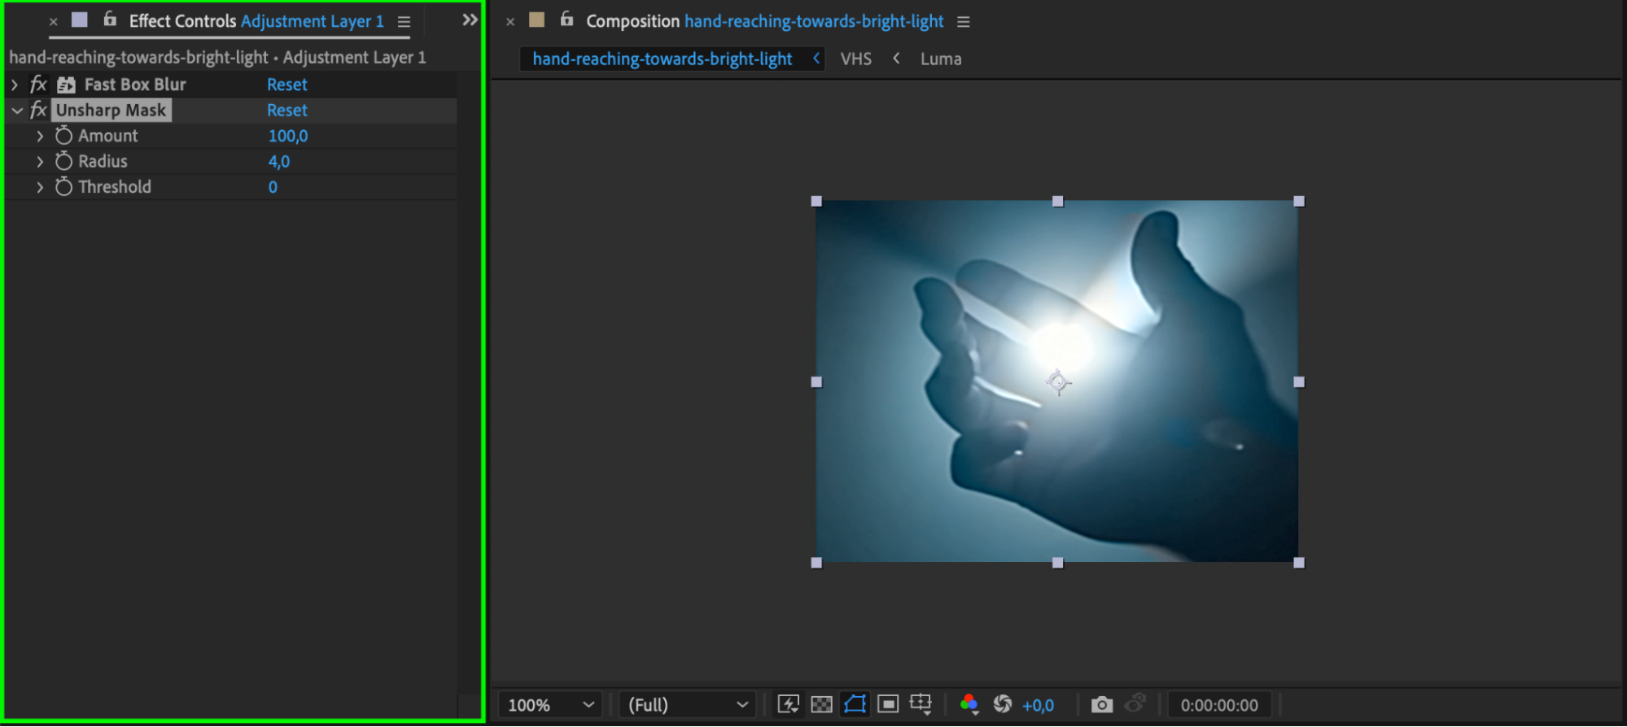The width and height of the screenshot is (1627, 727).
Task: Toggle Fast Previews lightning icon
Action: (788, 704)
